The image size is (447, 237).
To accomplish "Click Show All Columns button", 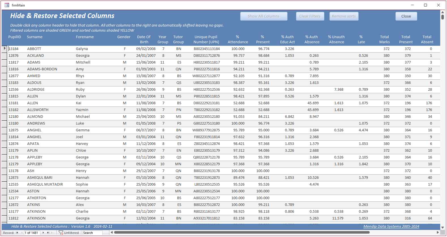I will coord(264,16).
